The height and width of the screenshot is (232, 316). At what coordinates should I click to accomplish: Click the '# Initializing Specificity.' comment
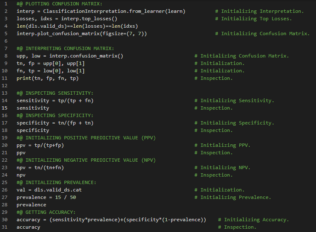click(x=237, y=123)
